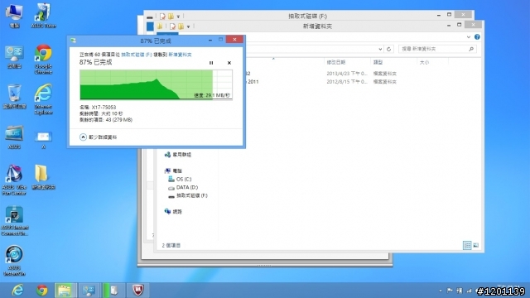Switch to large icons view button
530x298 pixels.
click(475, 245)
